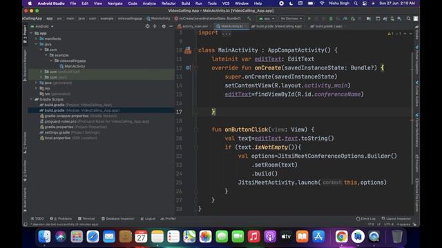Fold the if block on line 21

tap(196, 147)
